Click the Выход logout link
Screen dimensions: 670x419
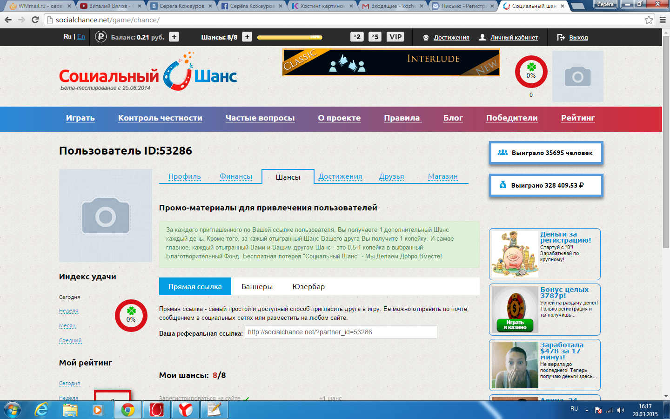tap(578, 37)
